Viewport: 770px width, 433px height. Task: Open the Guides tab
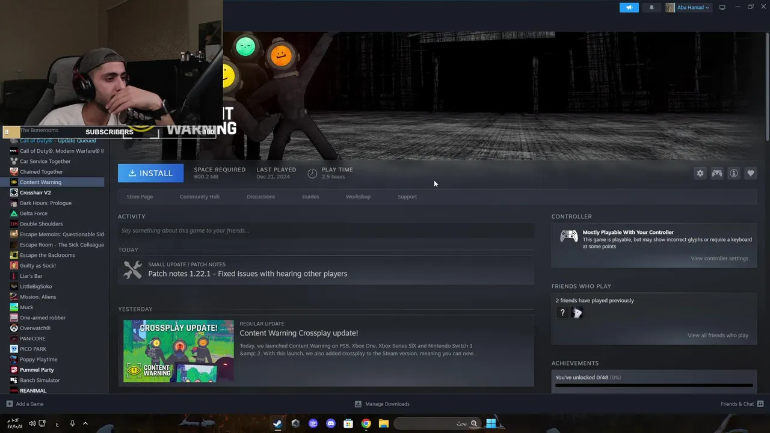310,197
